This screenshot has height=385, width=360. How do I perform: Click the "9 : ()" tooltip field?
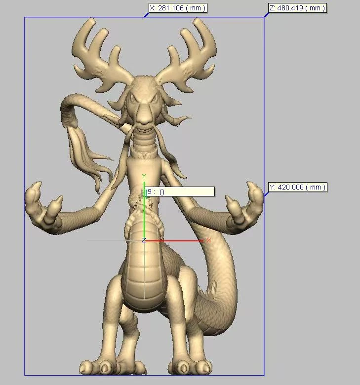(180, 192)
